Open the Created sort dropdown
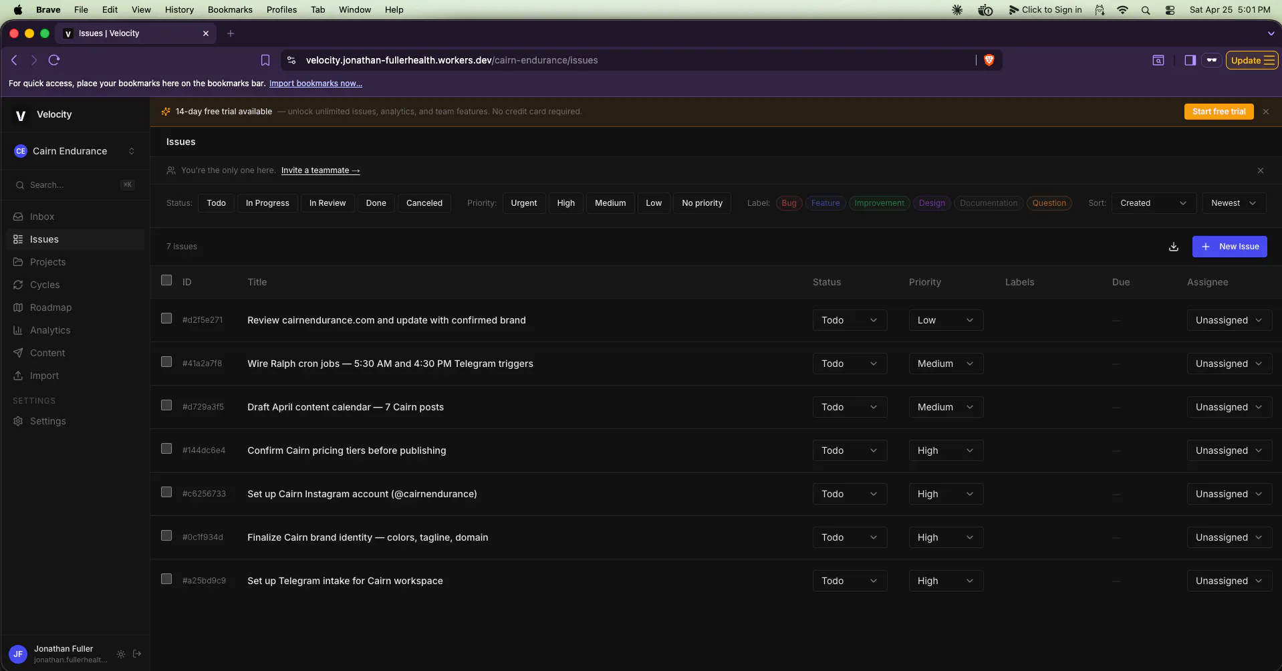Viewport: 1282px width, 671px height. (1154, 203)
